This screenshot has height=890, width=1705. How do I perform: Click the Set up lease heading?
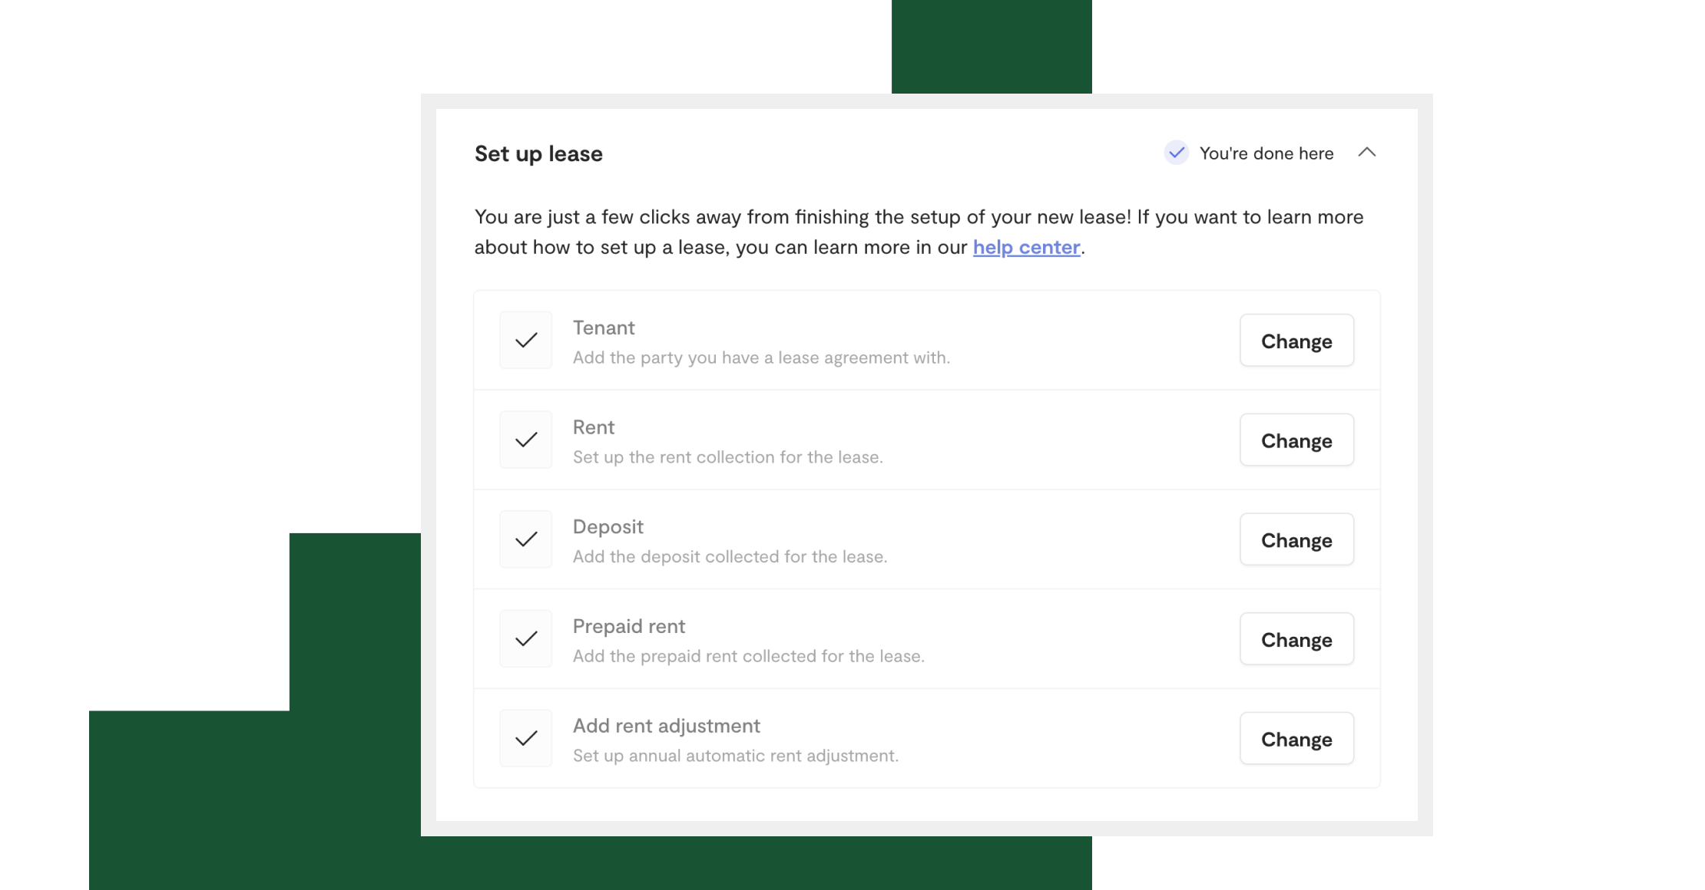click(538, 153)
